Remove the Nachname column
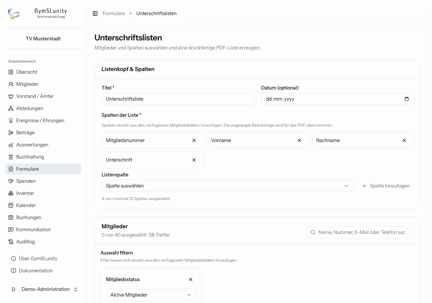Viewport: 432px width, 303px height. click(x=404, y=140)
